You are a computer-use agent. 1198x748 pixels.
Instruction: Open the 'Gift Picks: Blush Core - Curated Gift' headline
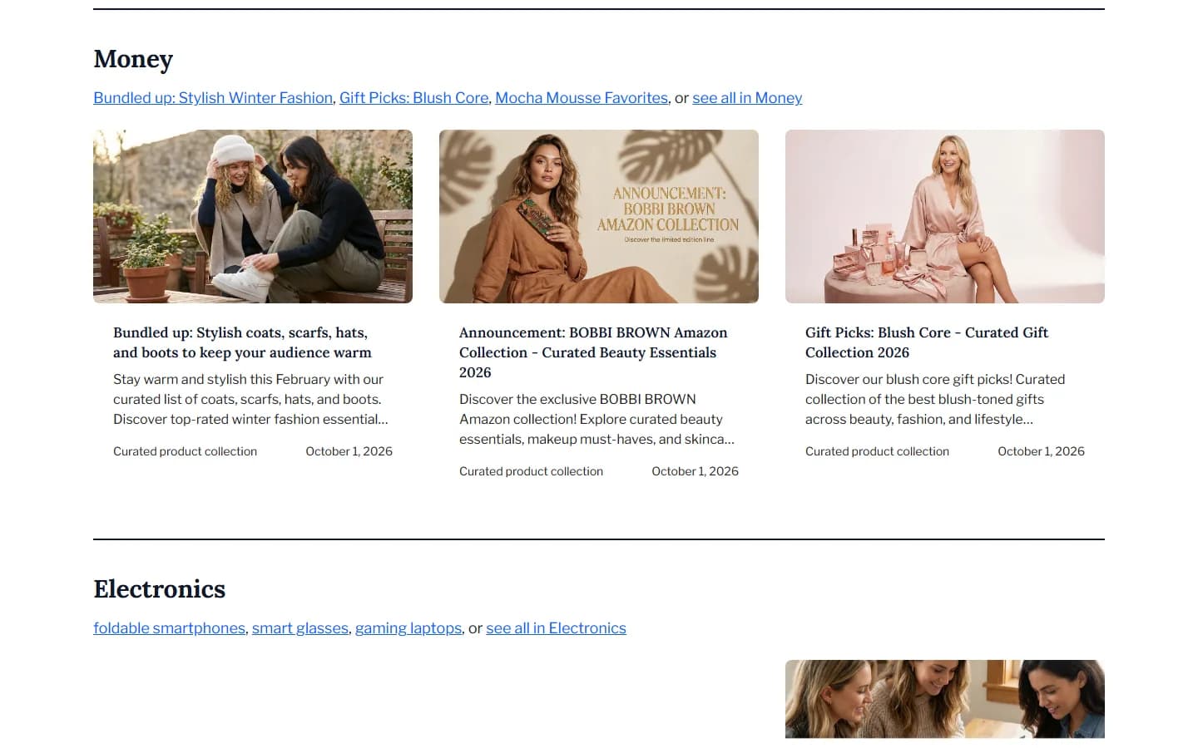[927, 342]
